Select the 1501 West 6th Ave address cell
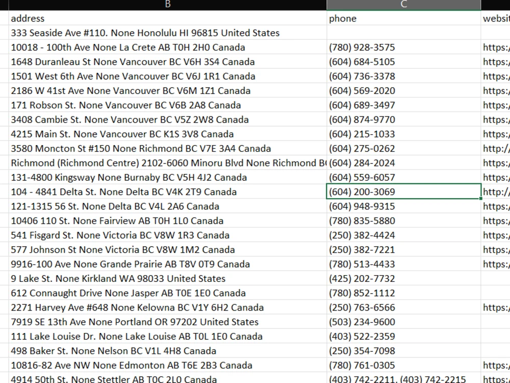The width and height of the screenshot is (510, 383). pos(167,76)
